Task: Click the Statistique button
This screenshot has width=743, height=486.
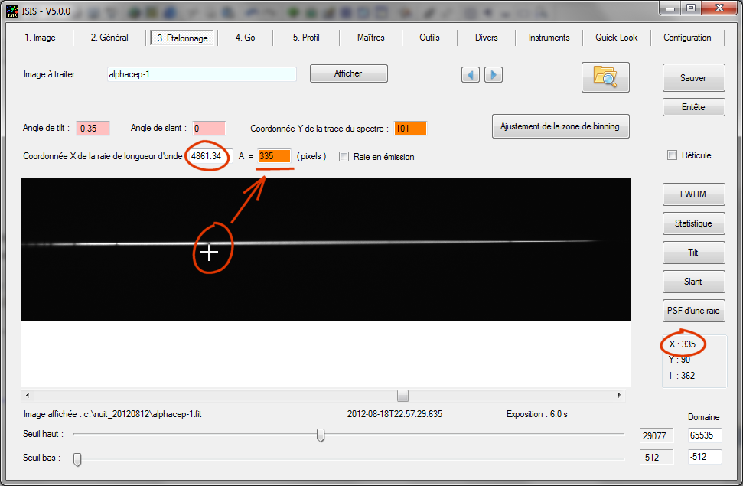Action: pos(693,223)
